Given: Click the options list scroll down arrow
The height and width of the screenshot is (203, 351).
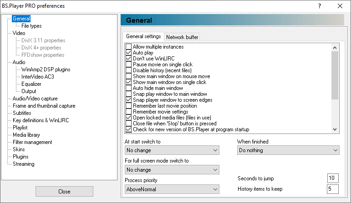Looking at the screenshot, I should (x=335, y=129).
